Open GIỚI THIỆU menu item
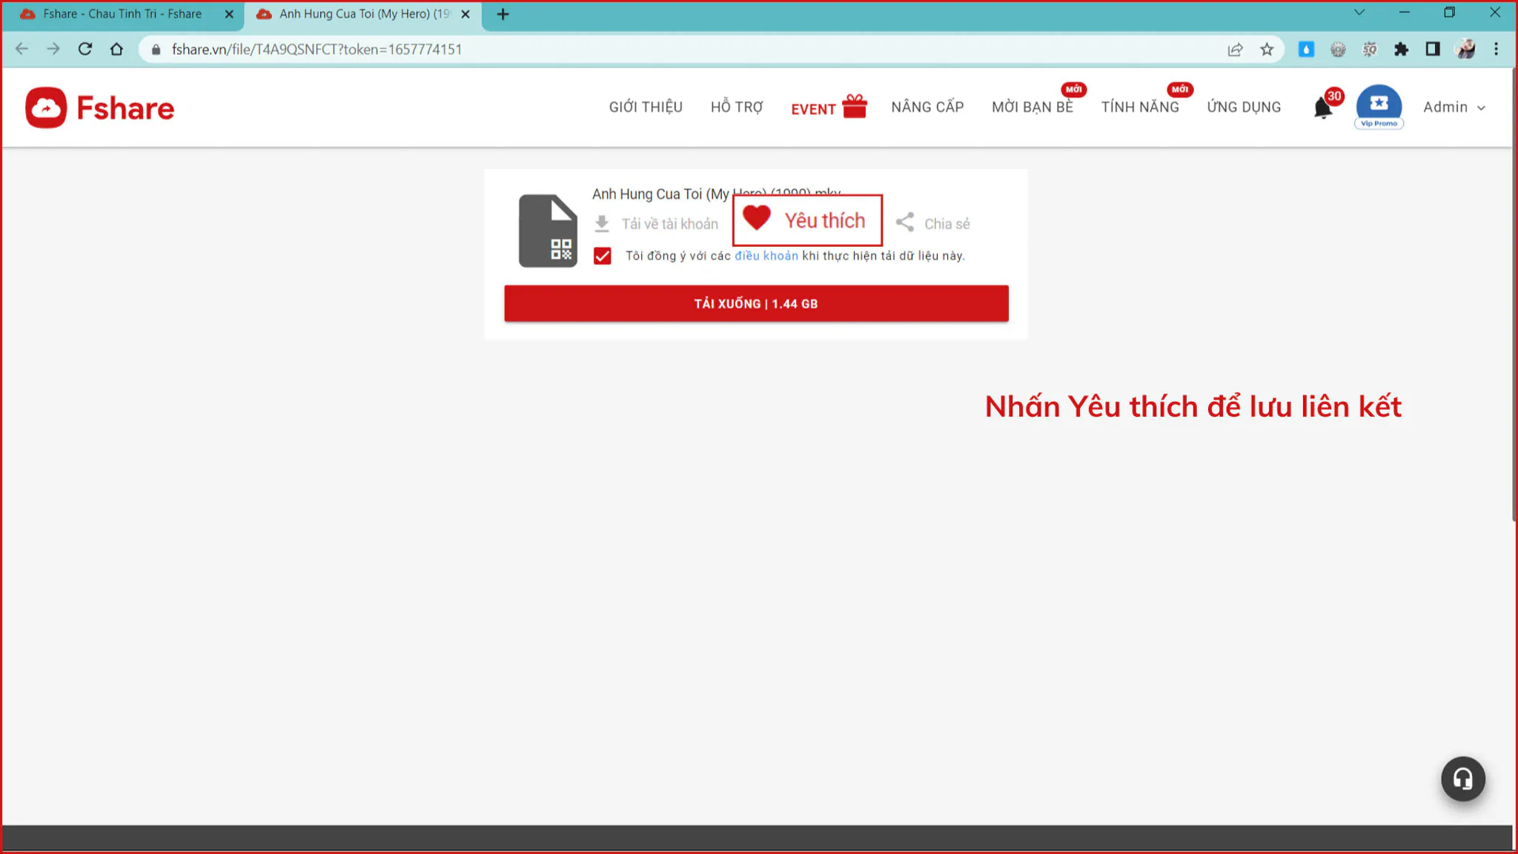The image size is (1518, 854). (x=646, y=107)
